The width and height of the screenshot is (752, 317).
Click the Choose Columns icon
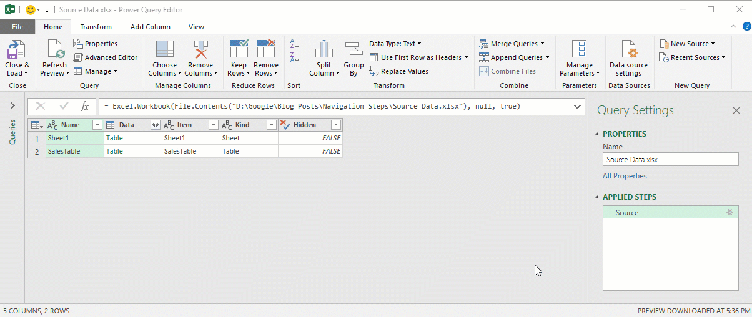click(x=165, y=50)
